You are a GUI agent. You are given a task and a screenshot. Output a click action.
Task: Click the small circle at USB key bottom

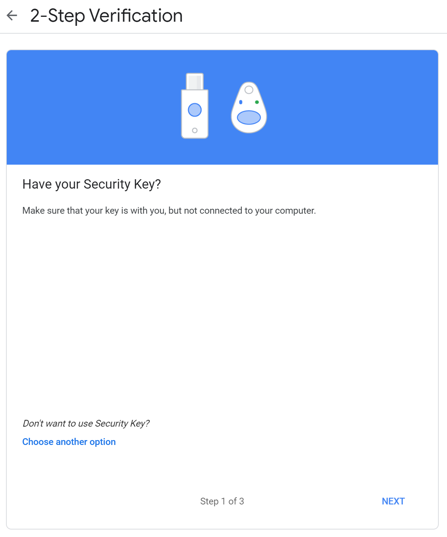click(195, 131)
